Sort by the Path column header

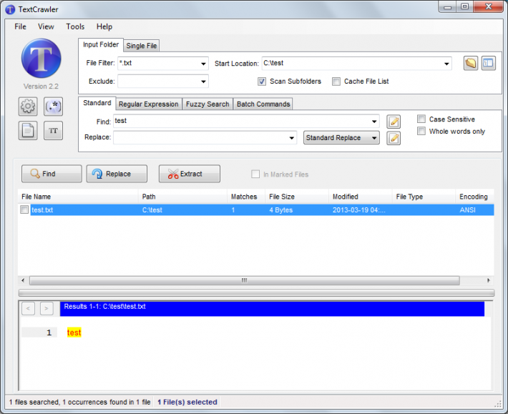point(182,197)
